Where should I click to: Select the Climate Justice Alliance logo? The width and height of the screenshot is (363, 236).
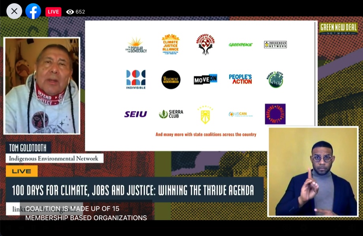(170, 44)
